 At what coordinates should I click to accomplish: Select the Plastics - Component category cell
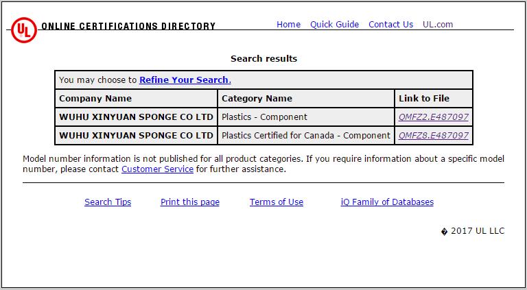click(x=264, y=117)
